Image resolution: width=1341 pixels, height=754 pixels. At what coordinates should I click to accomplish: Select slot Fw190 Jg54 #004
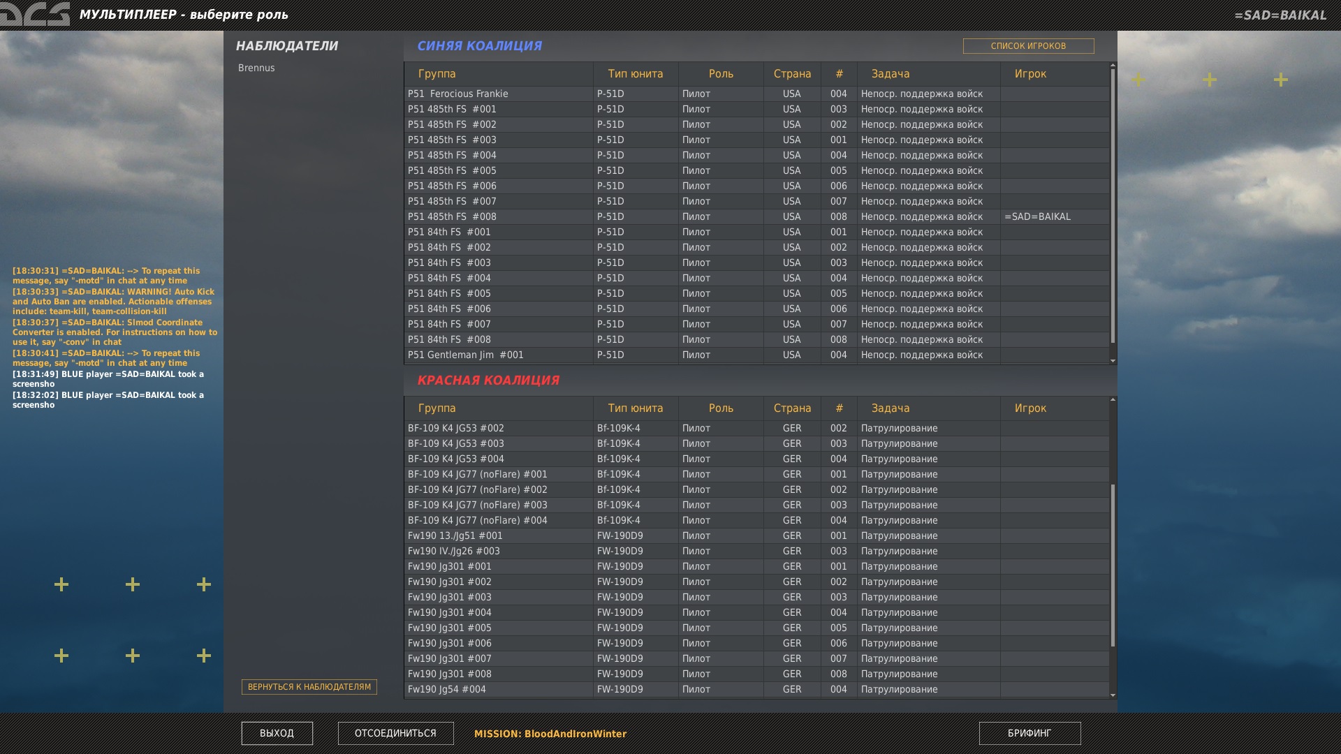click(x=756, y=689)
